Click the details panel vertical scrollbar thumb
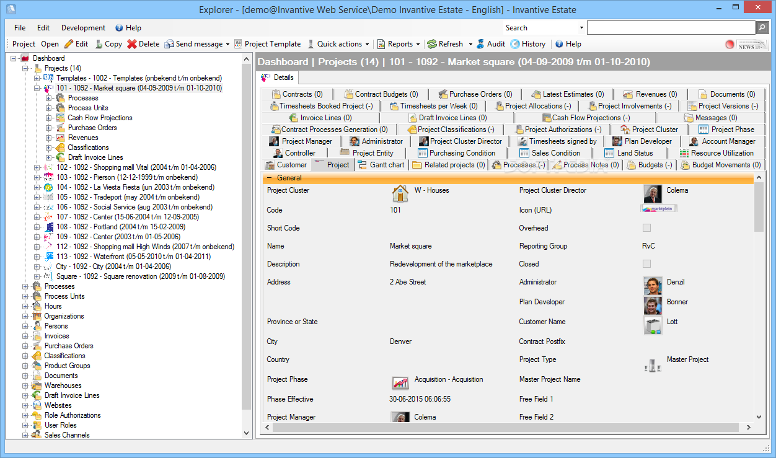 [x=759, y=207]
